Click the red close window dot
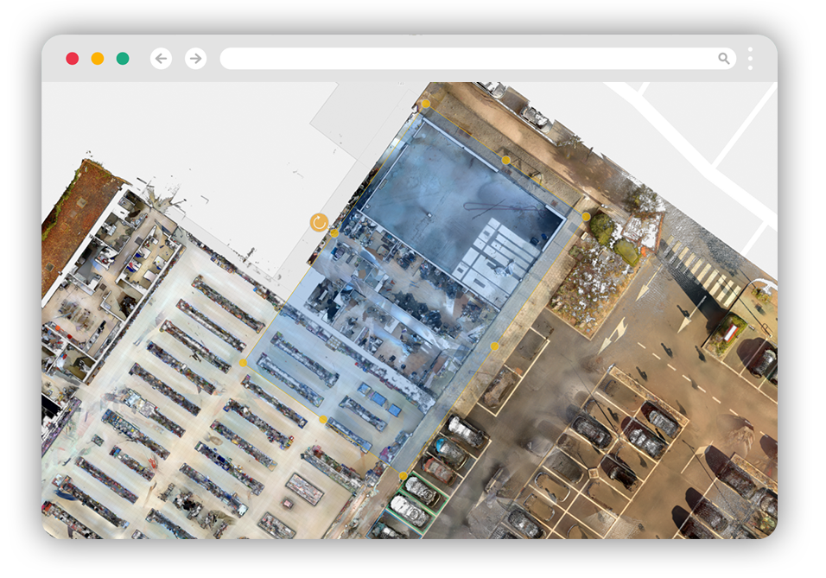The width and height of the screenshot is (826, 578). pos(73,59)
